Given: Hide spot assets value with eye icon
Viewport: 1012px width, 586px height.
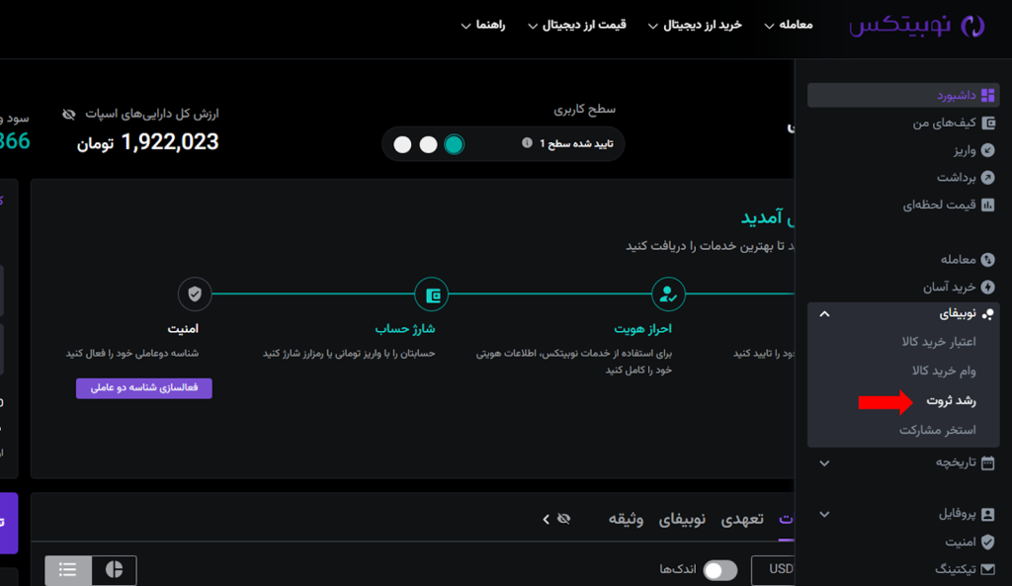Looking at the screenshot, I should (69, 115).
